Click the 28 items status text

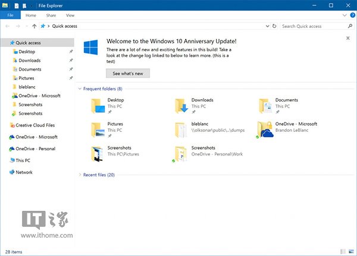coord(14,252)
